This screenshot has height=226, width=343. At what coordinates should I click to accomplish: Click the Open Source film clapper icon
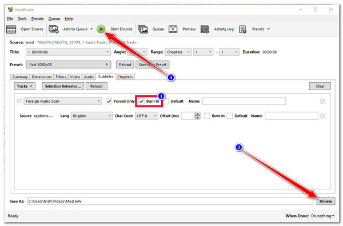[11, 29]
